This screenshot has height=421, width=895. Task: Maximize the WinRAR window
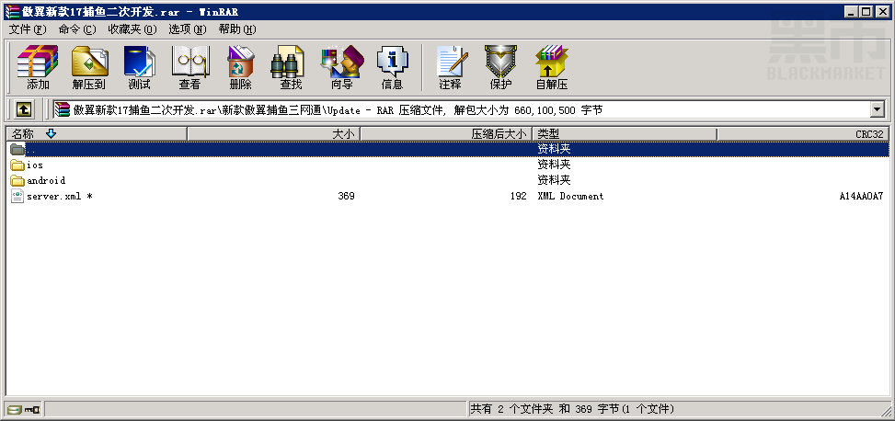(867, 11)
